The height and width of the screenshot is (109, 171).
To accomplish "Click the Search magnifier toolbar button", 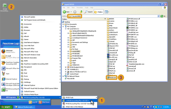I will [89, 12].
